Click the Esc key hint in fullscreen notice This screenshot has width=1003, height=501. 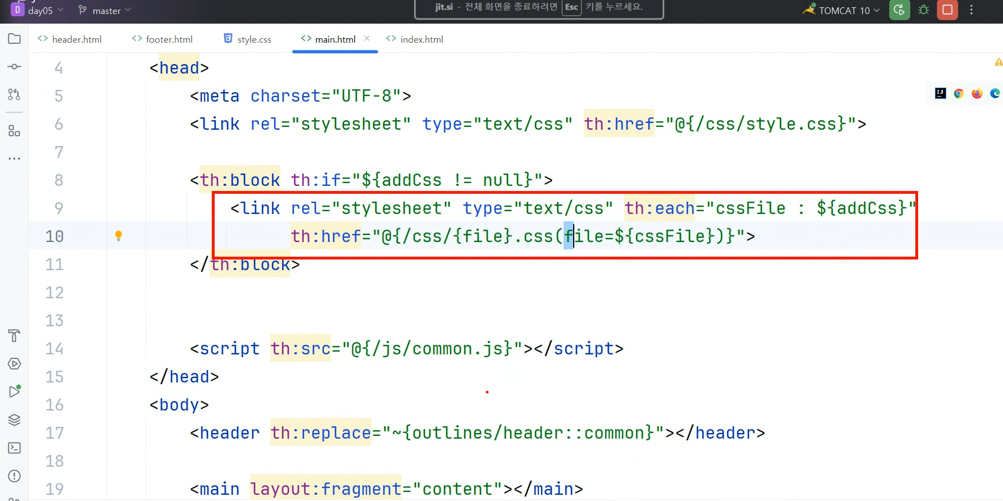click(571, 7)
